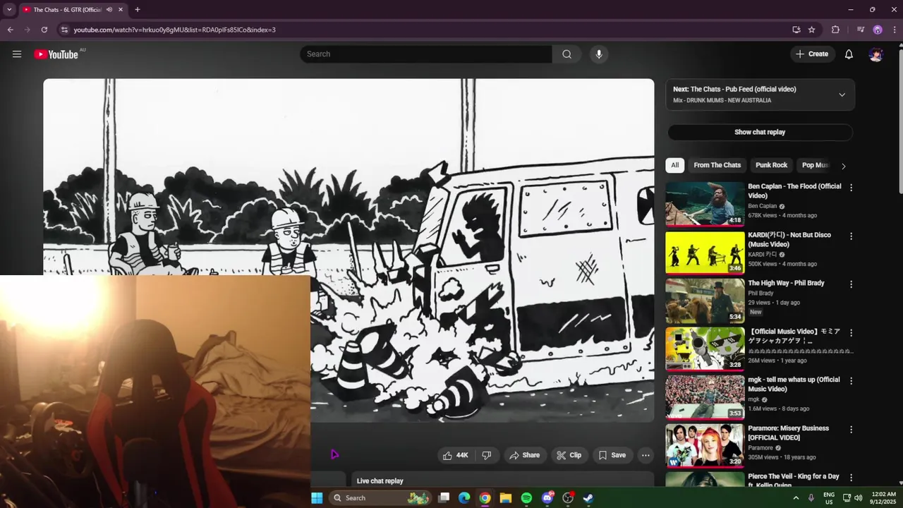Screen dimensions: 903x508
Task: Click the browser address bar URL
Action: (x=174, y=30)
